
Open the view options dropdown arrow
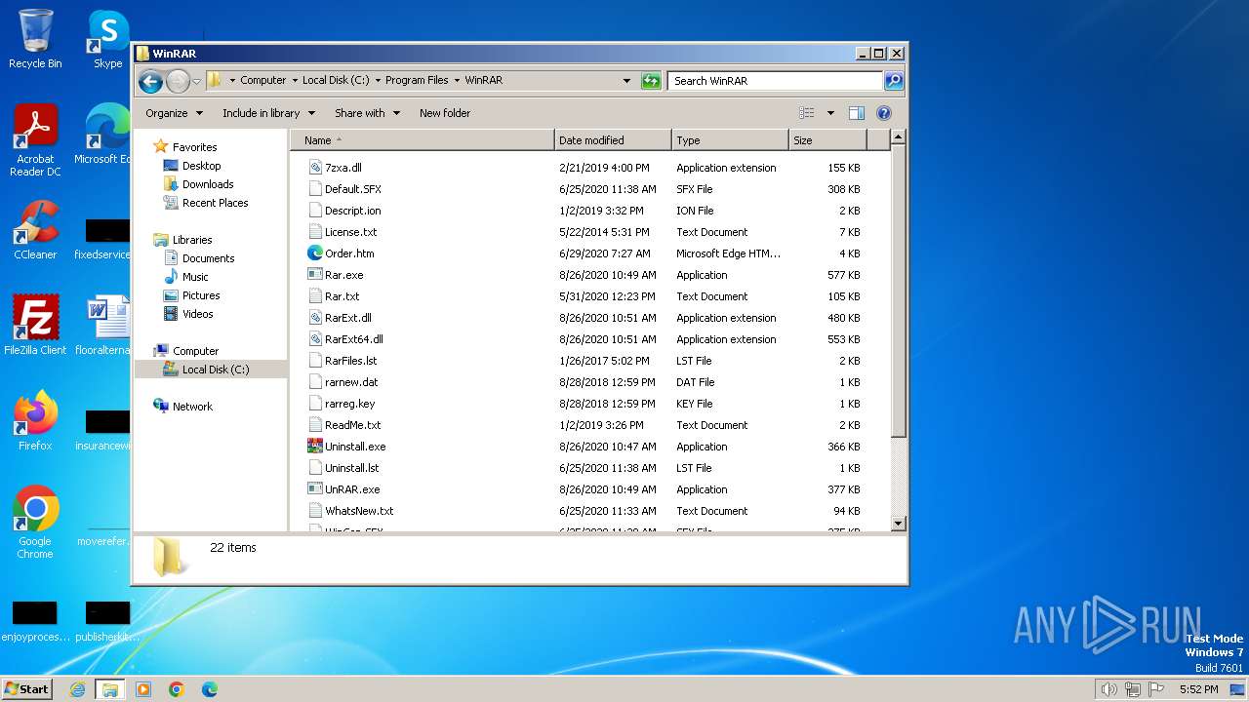coord(830,113)
